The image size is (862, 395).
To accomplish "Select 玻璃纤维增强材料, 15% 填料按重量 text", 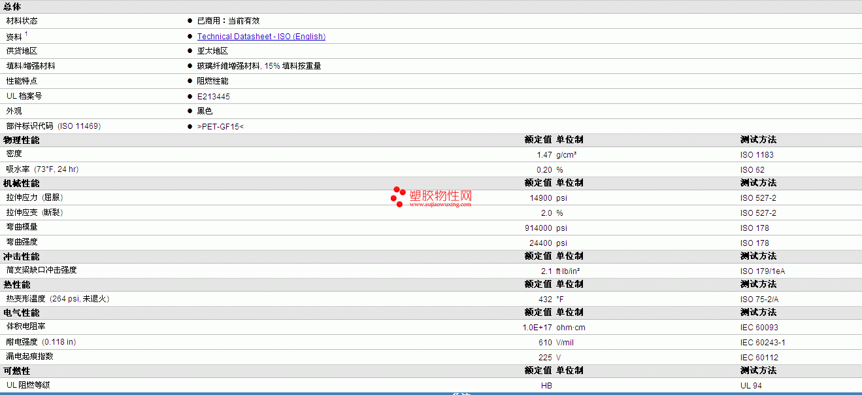I will (x=259, y=66).
